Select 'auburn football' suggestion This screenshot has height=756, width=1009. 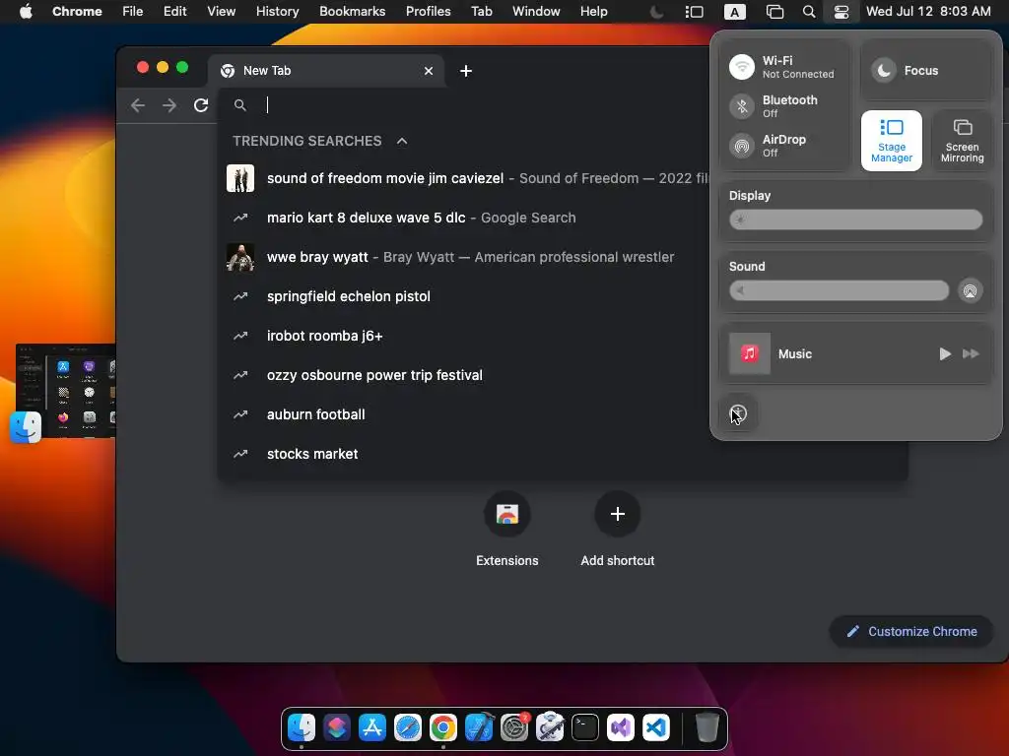[463, 414]
